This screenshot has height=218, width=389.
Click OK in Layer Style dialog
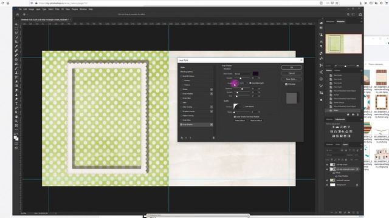[292, 67]
